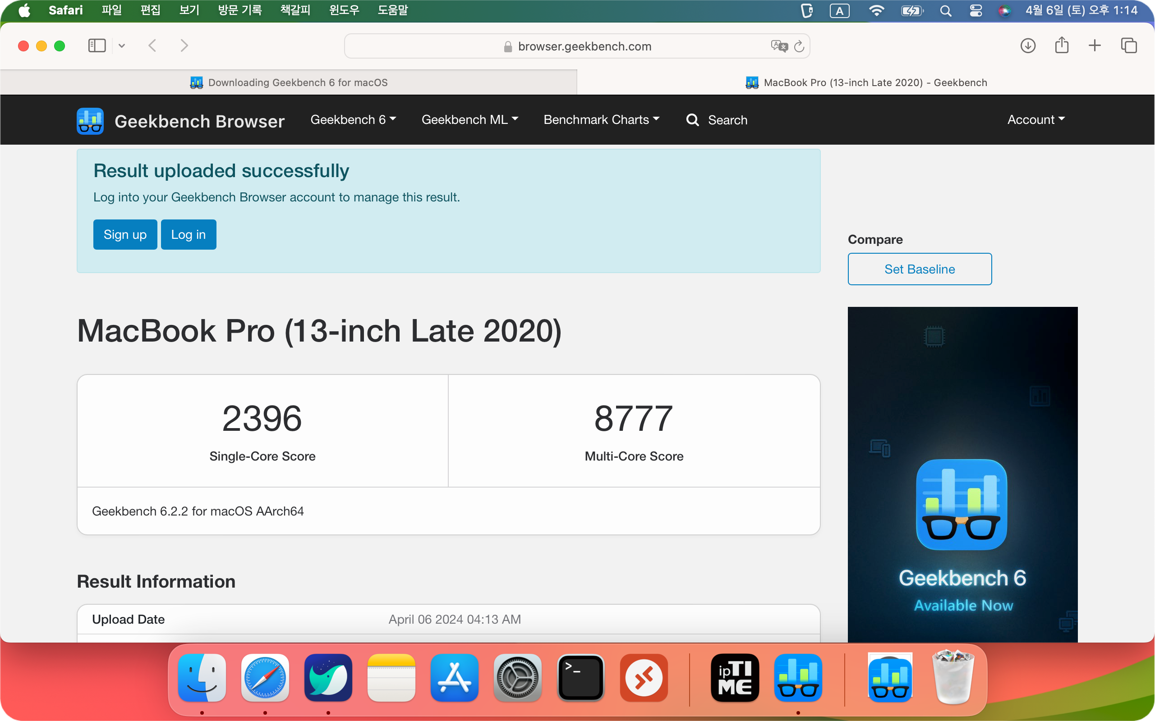Reload the page with refresh icon

[x=799, y=46]
